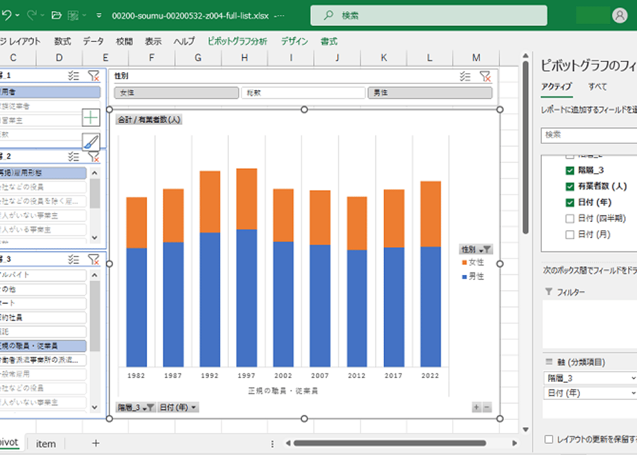Click the blue 男性 legend entry
The width and height of the screenshot is (637, 455).
point(473,276)
